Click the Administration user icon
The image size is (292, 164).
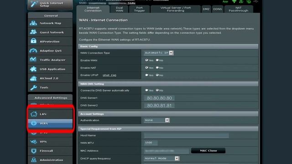click(x=34, y=160)
